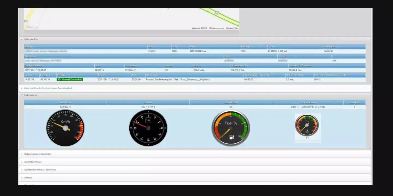This screenshot has height=196, width=393.
Task: Click the CA2 route marker on map
Action: pyautogui.click(x=217, y=13)
